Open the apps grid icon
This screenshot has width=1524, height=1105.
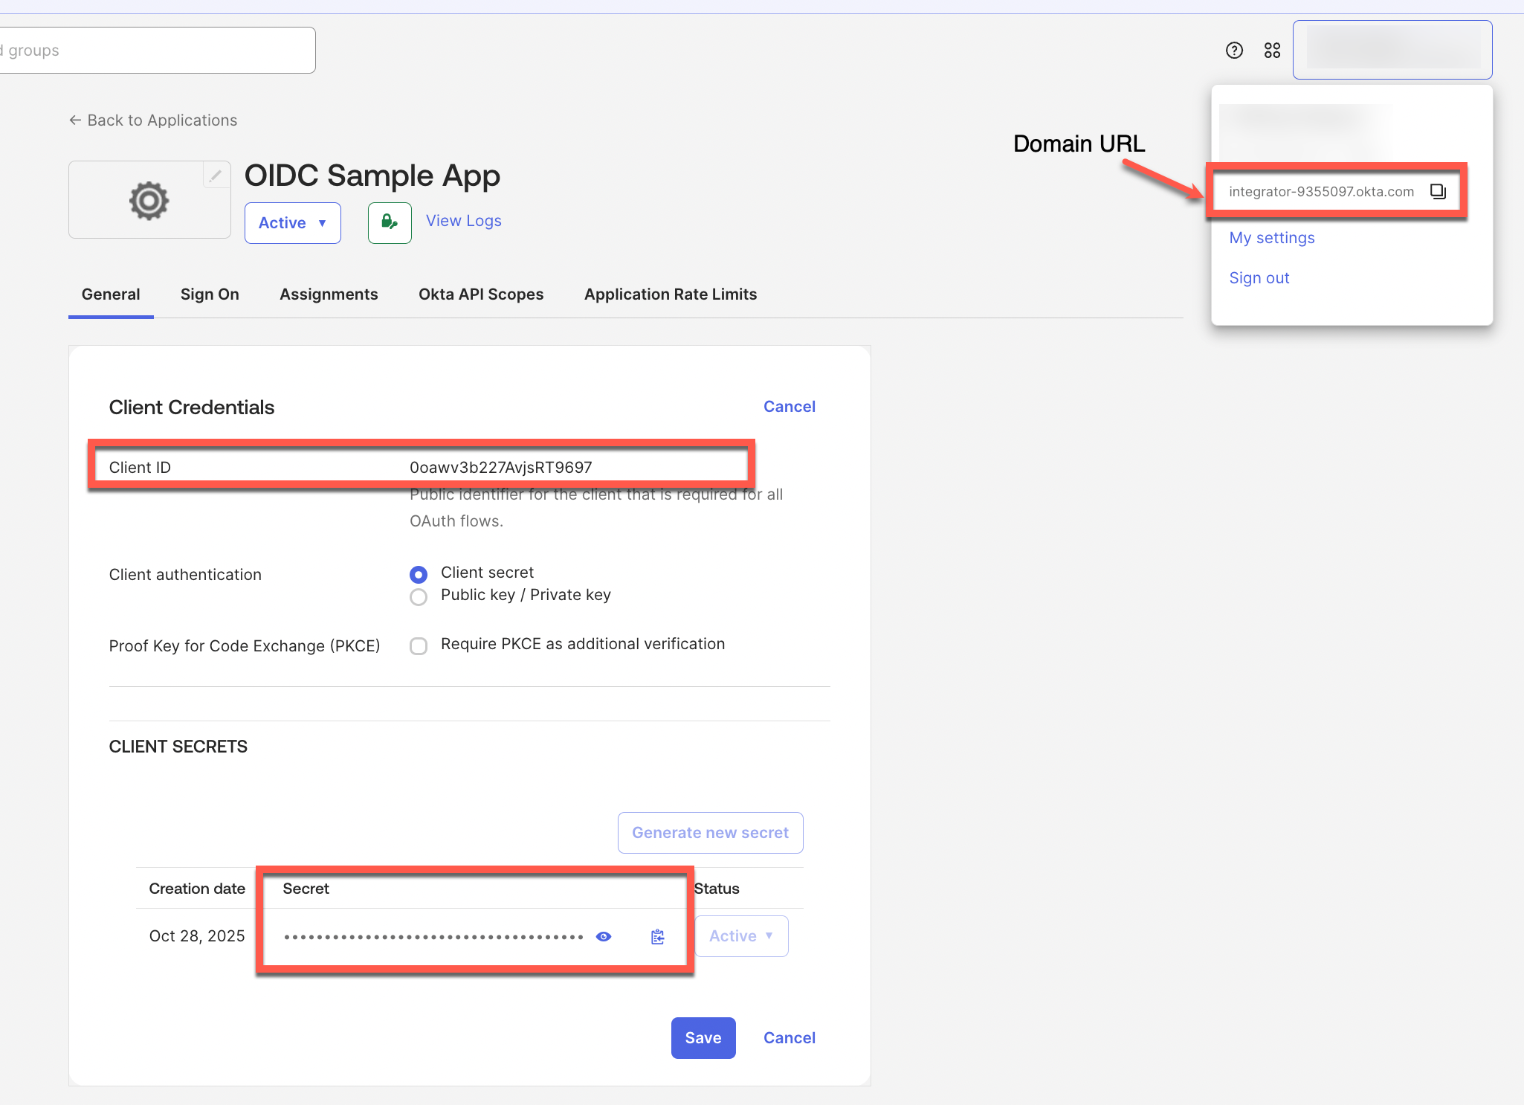tap(1272, 51)
